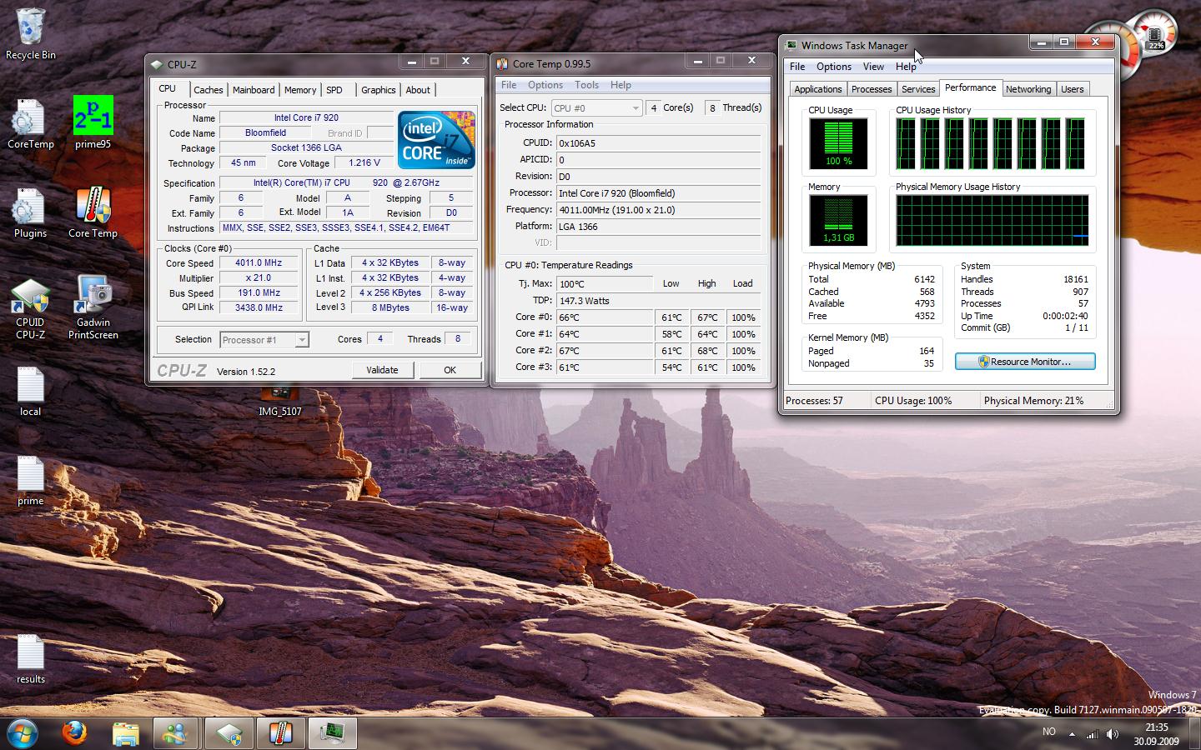This screenshot has width=1201, height=750.
Task: Open the Processor #1 selection dropdown in CPU-Z
Action: point(264,339)
